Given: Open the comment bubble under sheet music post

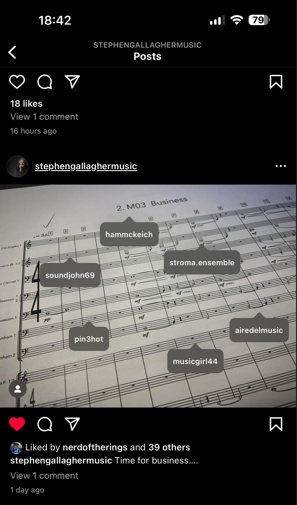Looking at the screenshot, I should (45, 424).
